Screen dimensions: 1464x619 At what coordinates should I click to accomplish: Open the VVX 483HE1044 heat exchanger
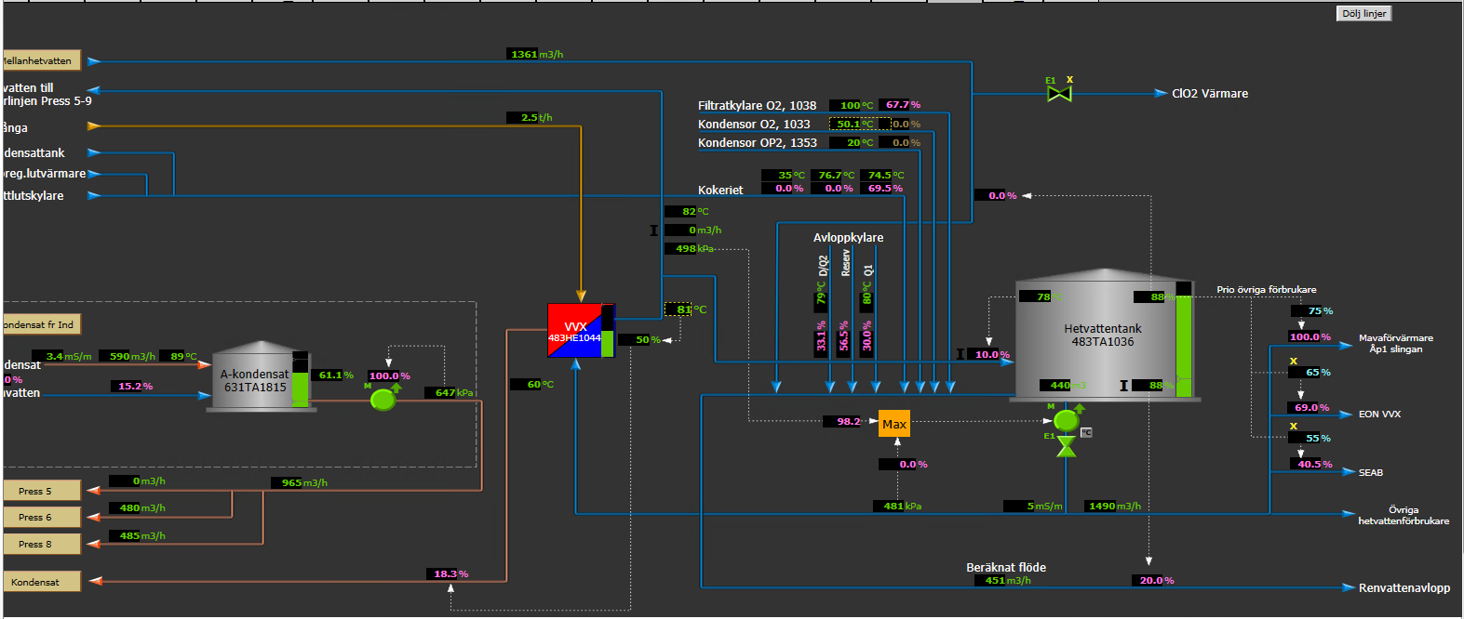coord(575,331)
